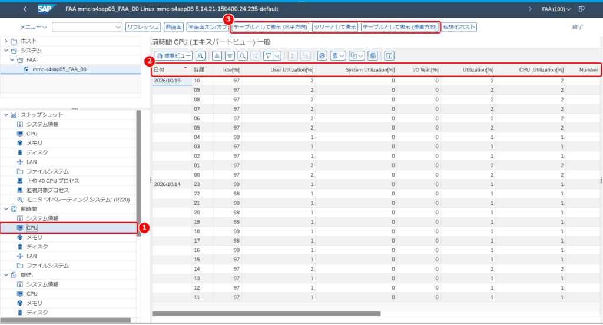Open 監視対象プロセス entry
Image resolution: width=603 pixels, height=325 pixels.
coord(48,190)
